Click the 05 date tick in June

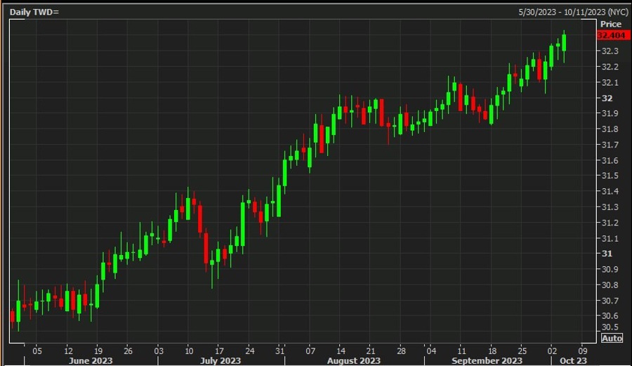37,351
